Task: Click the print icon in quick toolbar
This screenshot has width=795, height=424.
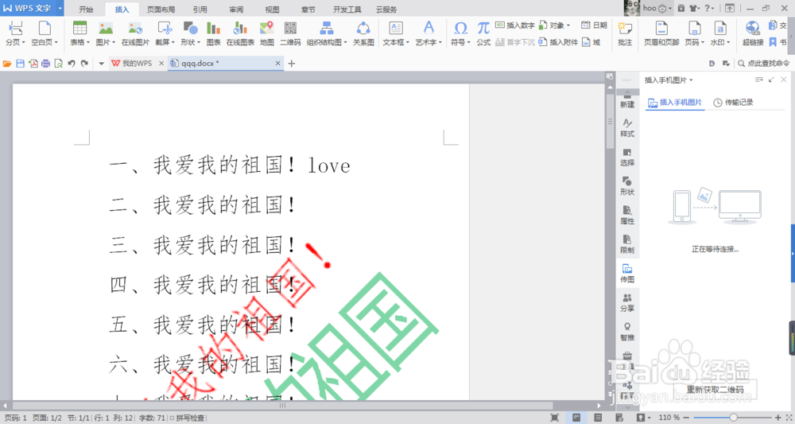Action: (x=45, y=64)
